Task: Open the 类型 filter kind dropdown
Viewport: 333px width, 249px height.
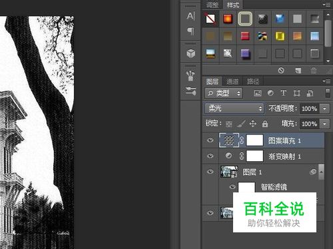Action: pyautogui.click(x=224, y=93)
